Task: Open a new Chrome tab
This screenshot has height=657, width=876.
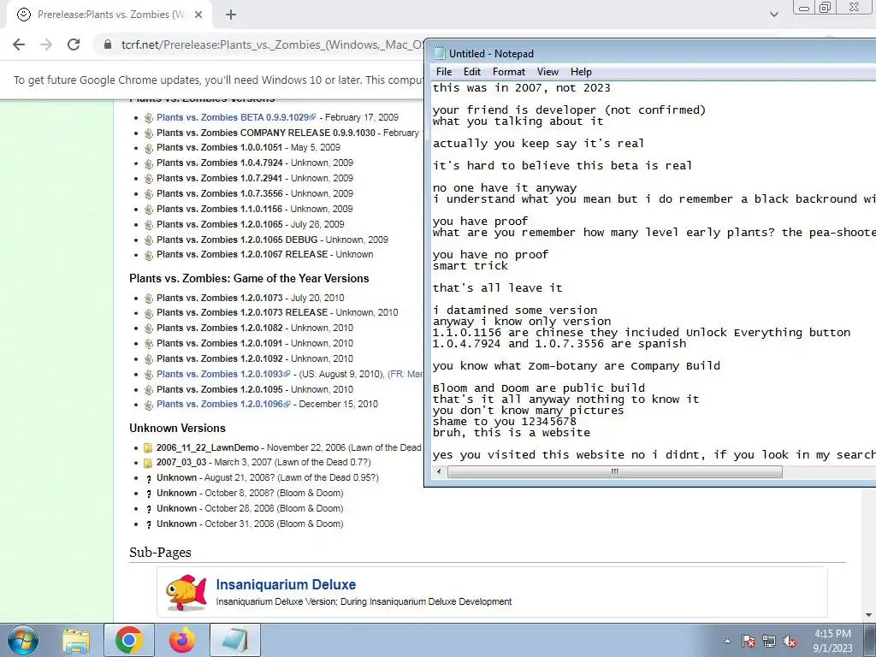Action: [231, 15]
